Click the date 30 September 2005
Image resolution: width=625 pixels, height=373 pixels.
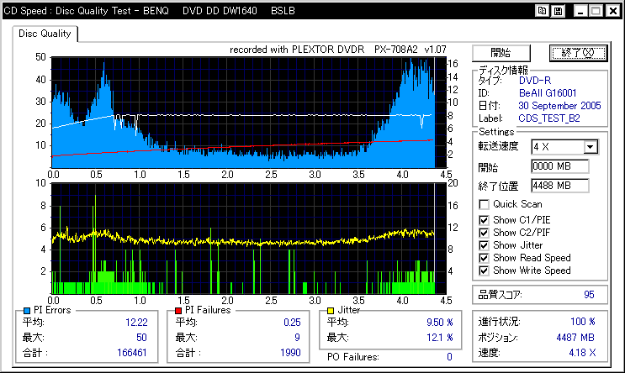coord(559,106)
